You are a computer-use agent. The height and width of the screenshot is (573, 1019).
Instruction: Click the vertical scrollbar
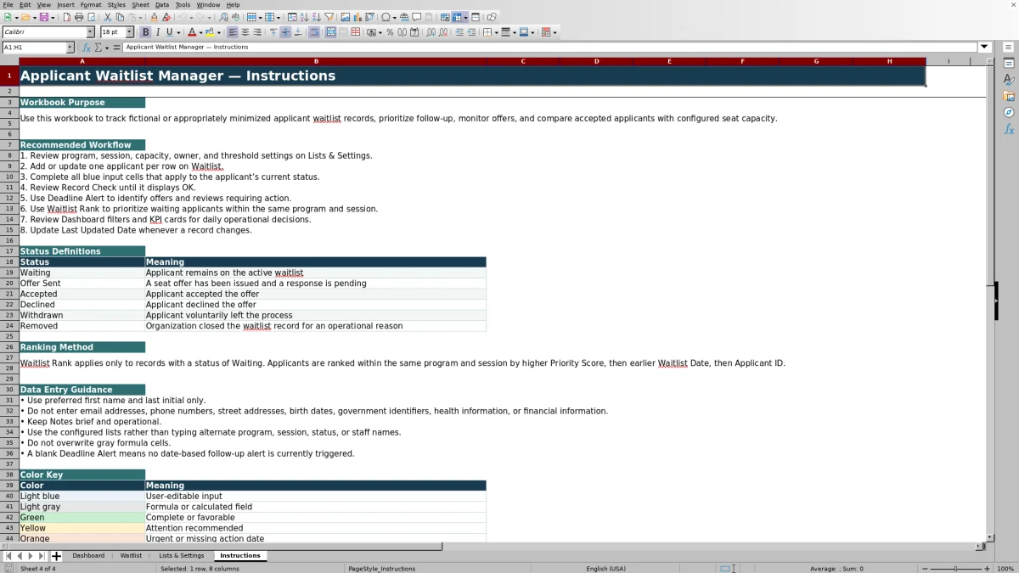click(990, 301)
